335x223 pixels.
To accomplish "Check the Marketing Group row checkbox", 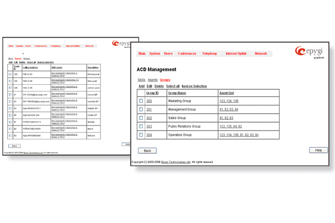I will pos(141,101).
